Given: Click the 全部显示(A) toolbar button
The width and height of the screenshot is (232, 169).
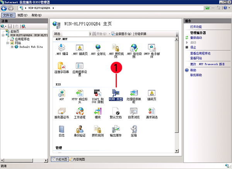Looking at the screenshot, I should coord(121,34).
